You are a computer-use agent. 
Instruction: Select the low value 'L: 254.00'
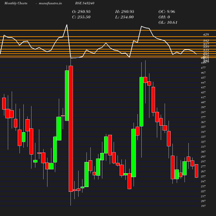click(124, 17)
